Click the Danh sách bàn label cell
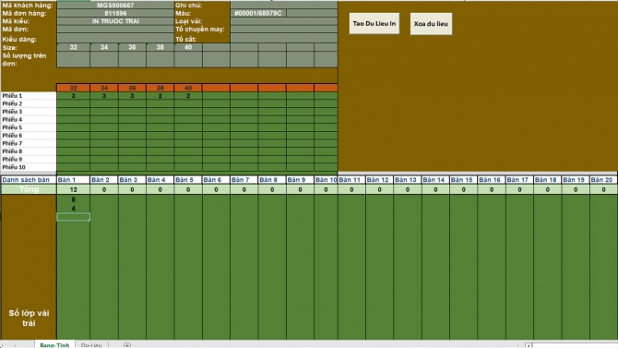618x348 pixels. (x=29, y=179)
